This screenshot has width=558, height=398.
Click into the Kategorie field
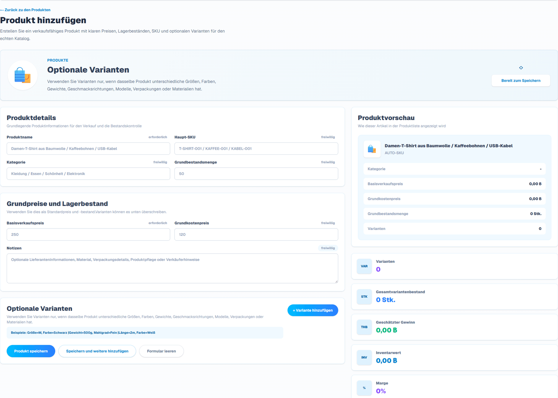(x=88, y=174)
